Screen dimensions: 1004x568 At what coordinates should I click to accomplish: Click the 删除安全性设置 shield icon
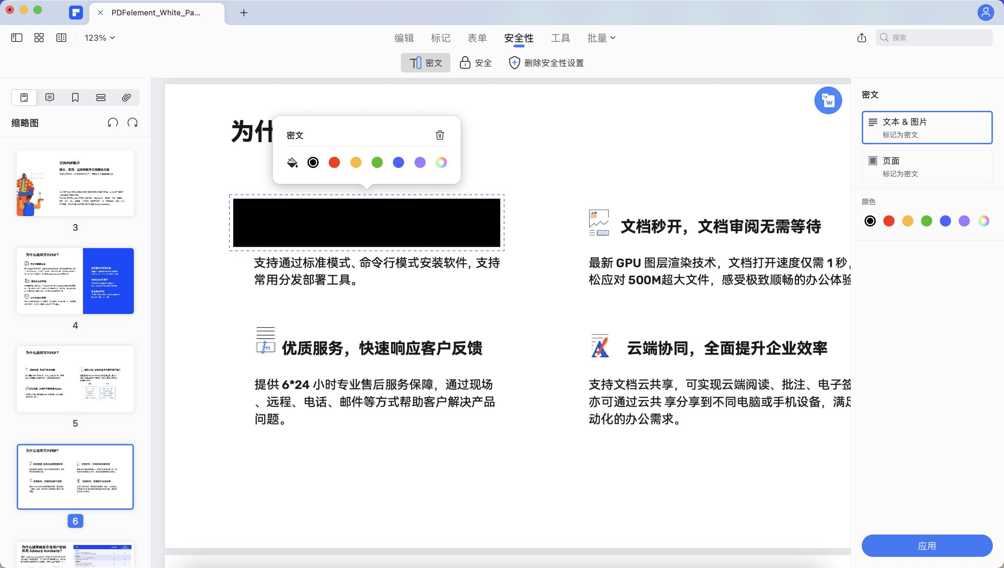514,62
